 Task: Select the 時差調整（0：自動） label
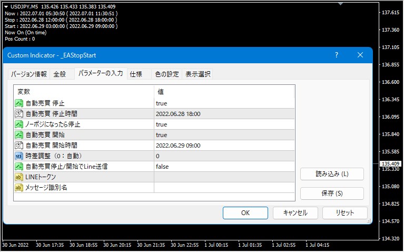pos(54,156)
